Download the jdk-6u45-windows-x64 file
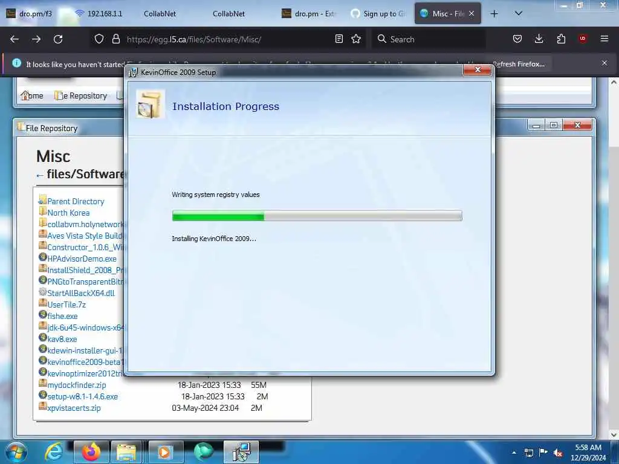The width and height of the screenshot is (619, 464). pos(85,327)
